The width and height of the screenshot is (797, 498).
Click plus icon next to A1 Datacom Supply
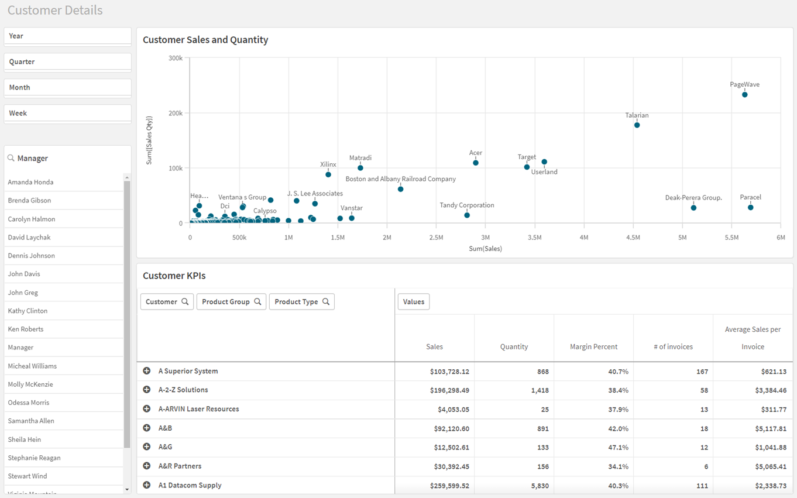point(147,485)
